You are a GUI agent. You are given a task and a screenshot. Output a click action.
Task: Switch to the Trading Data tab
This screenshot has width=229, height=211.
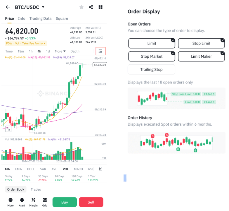pyautogui.click(x=40, y=18)
